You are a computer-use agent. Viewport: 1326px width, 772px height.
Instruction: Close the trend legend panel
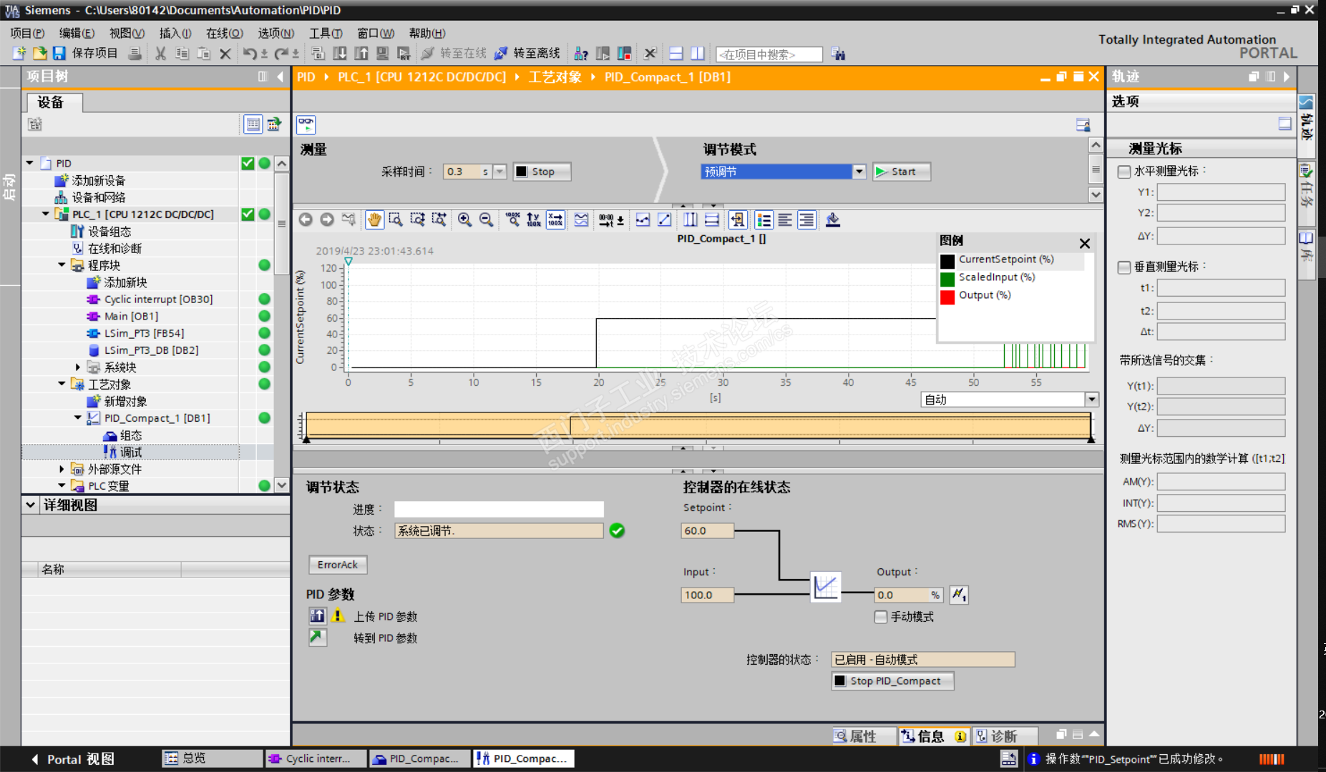(1085, 243)
